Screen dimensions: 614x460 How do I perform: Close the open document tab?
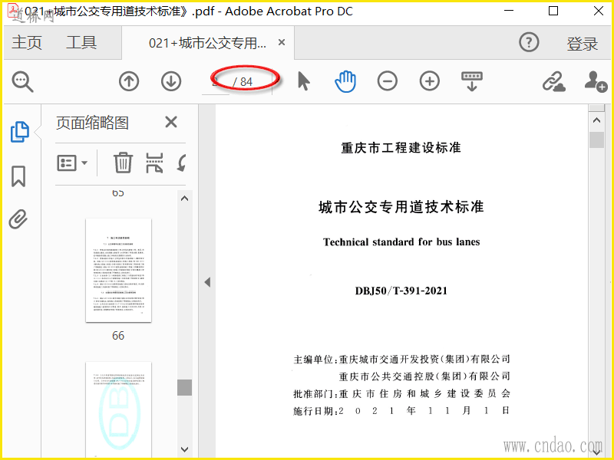click(x=282, y=42)
